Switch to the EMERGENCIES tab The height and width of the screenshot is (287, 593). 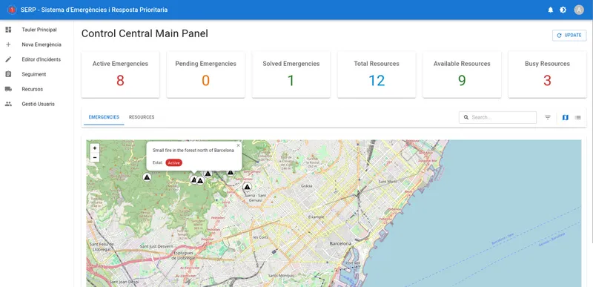pyautogui.click(x=104, y=117)
